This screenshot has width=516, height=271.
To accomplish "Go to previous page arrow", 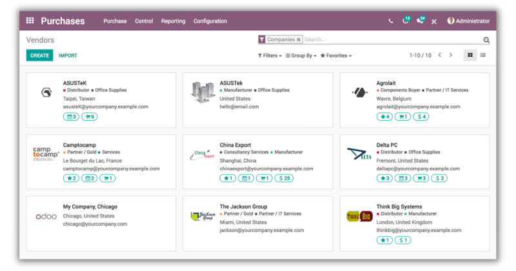I will 439,55.
